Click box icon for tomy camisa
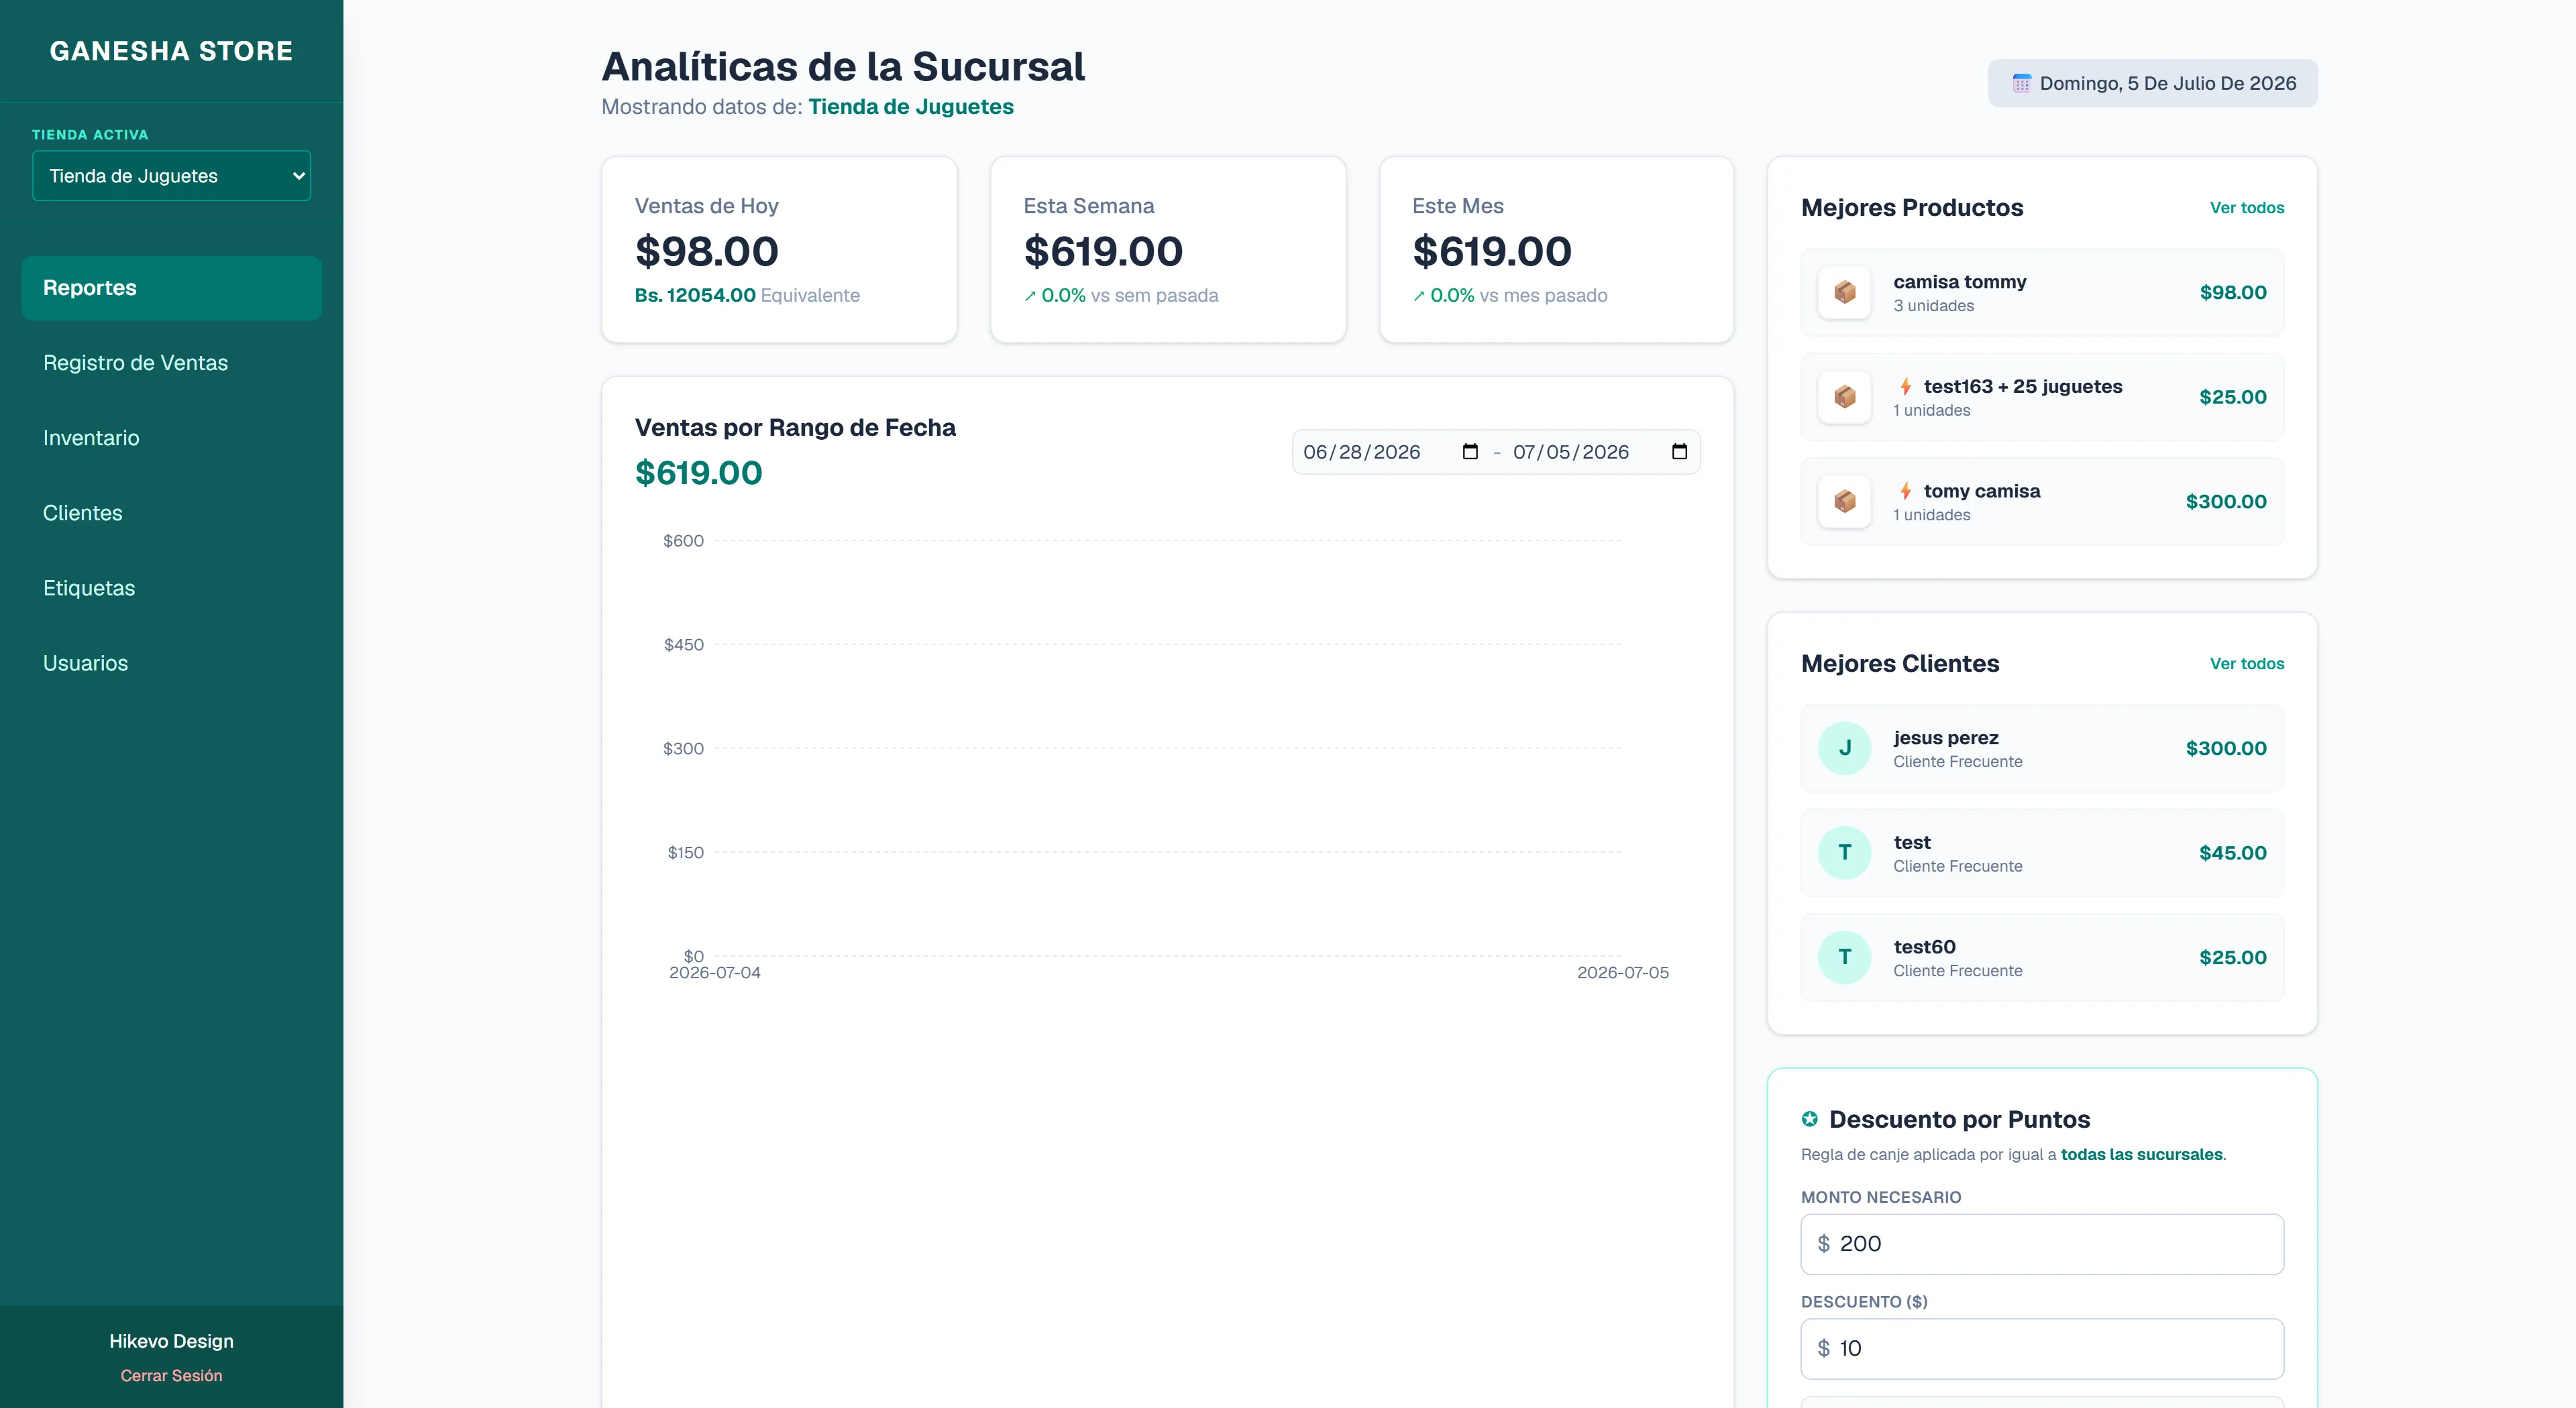 click(1845, 502)
